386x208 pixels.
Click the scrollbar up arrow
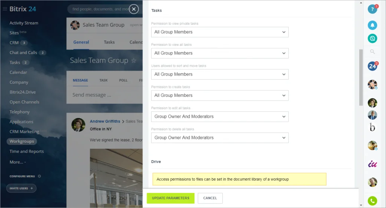pos(361,3)
